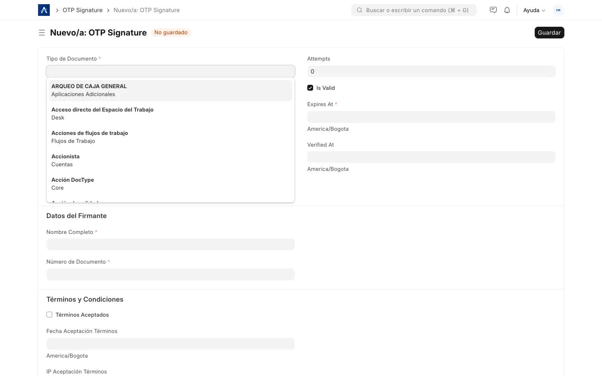
Task: Toggle the Is Valid checkbox
Action: pyautogui.click(x=310, y=88)
